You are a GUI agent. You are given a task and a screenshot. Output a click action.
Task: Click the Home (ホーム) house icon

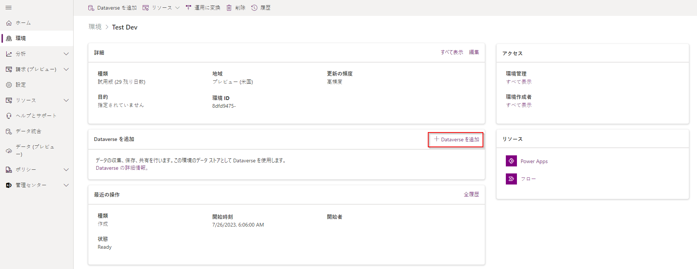(9, 23)
